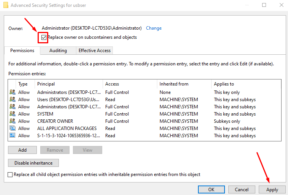
Task: Click the Disable inheritance button
Action: coord(33,163)
